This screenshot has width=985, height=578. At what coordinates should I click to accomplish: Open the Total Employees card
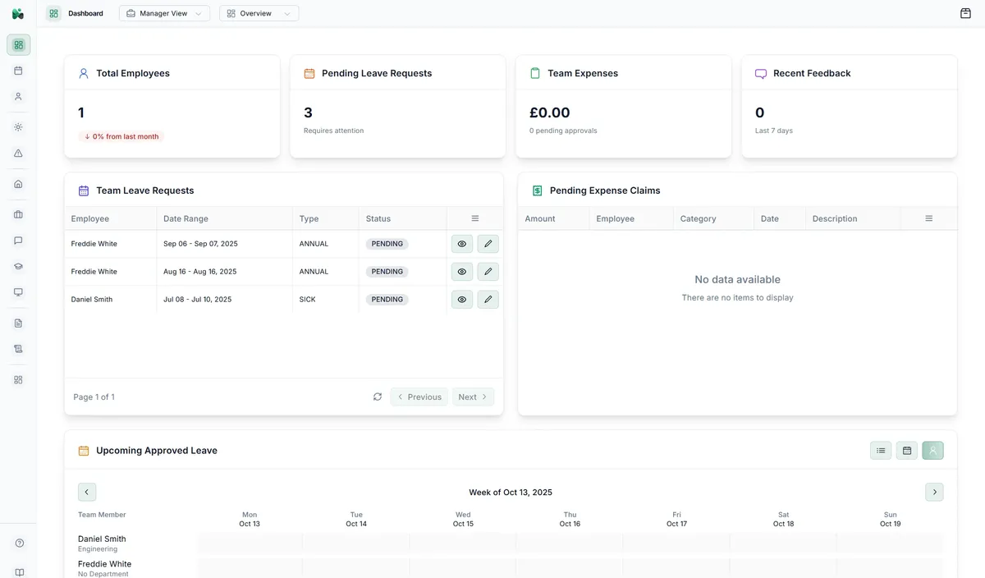click(172, 106)
